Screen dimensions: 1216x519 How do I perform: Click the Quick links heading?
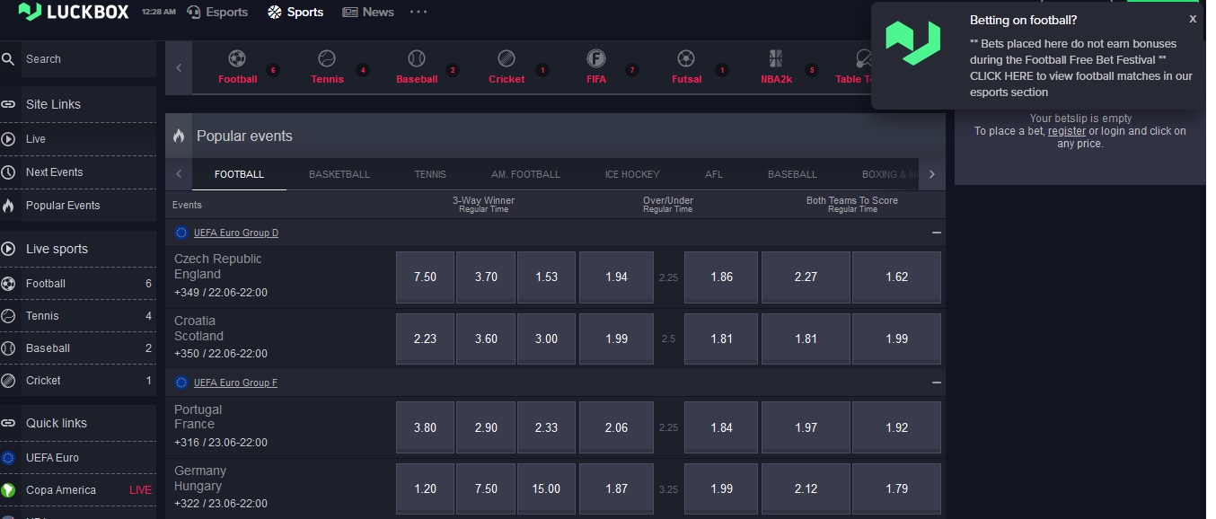pyautogui.click(x=56, y=423)
